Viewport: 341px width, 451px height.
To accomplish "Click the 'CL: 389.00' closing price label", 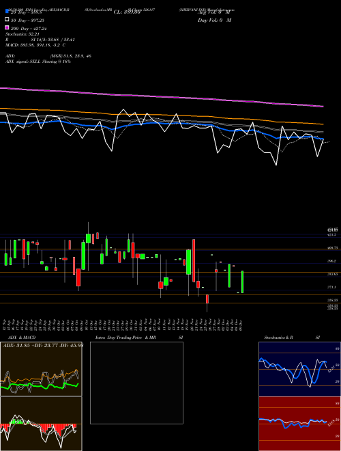I will (127, 12).
